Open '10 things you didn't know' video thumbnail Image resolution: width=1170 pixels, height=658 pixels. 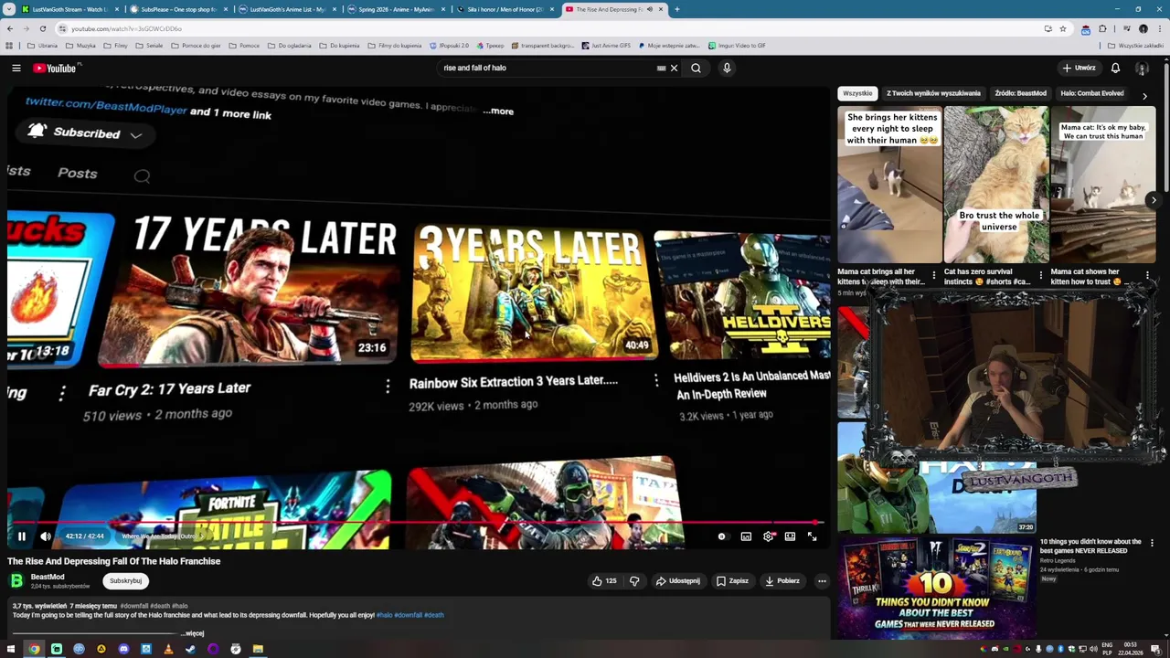(937, 588)
